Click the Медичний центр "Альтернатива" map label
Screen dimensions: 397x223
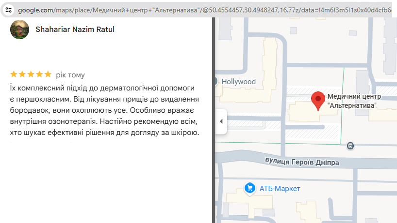pyautogui.click(x=352, y=101)
